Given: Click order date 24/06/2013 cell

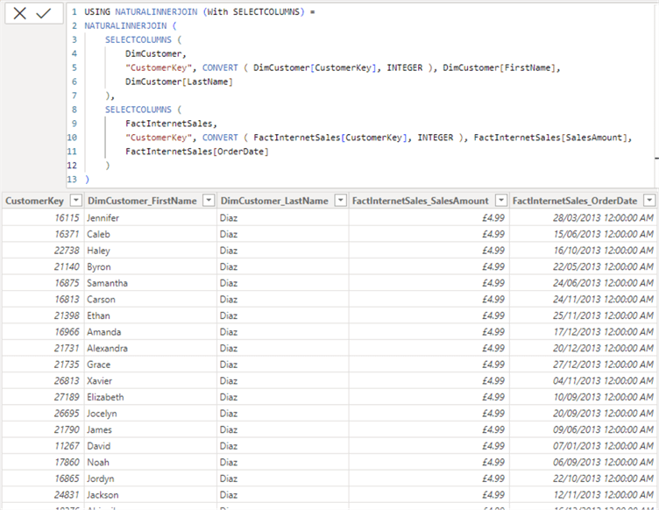Looking at the screenshot, I should (x=583, y=283).
